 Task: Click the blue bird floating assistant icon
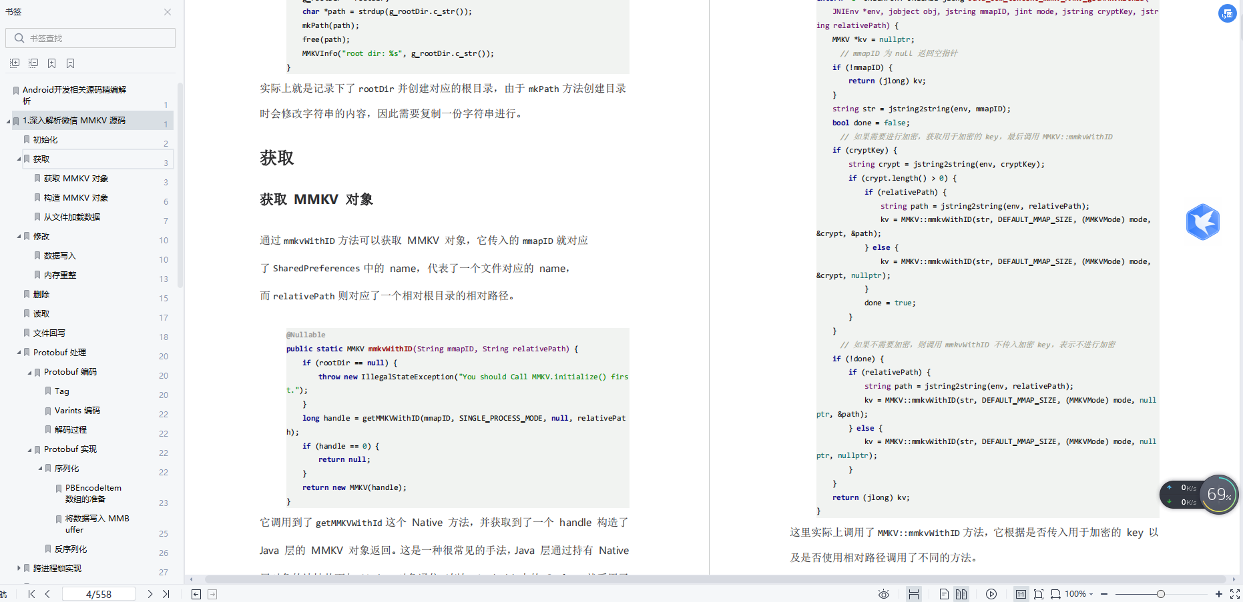point(1203,222)
